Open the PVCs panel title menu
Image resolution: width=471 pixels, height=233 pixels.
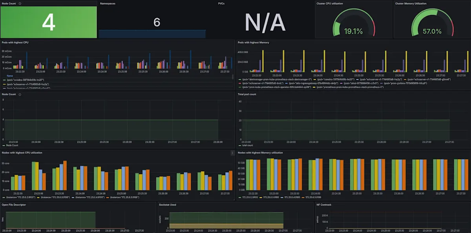tap(221, 4)
